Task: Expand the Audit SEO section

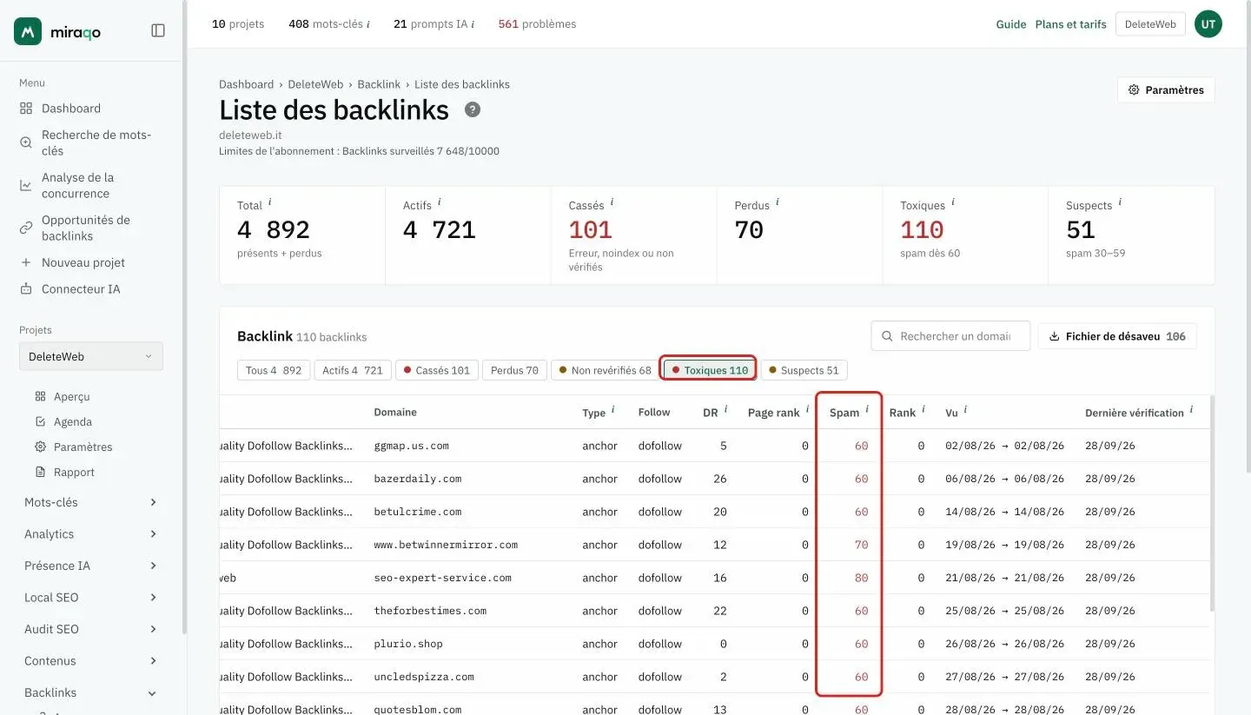Action: 90,629
